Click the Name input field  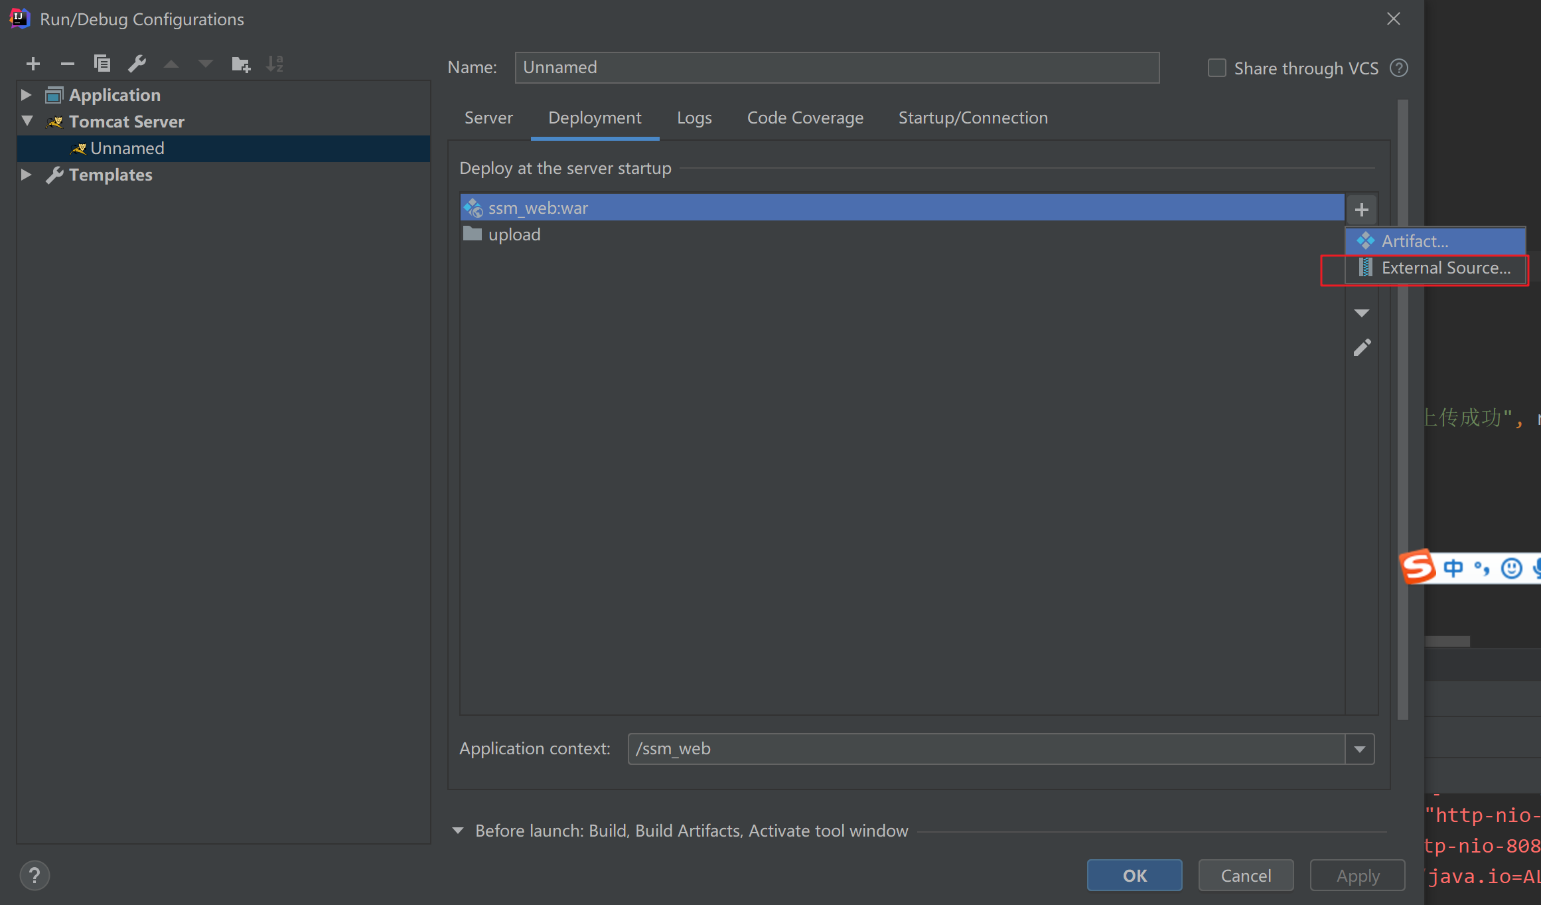click(836, 68)
